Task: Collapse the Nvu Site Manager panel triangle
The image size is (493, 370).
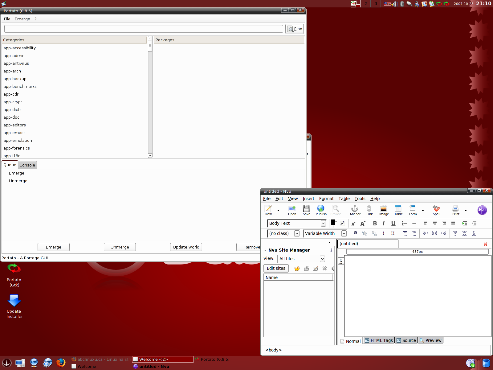Action: click(x=265, y=250)
